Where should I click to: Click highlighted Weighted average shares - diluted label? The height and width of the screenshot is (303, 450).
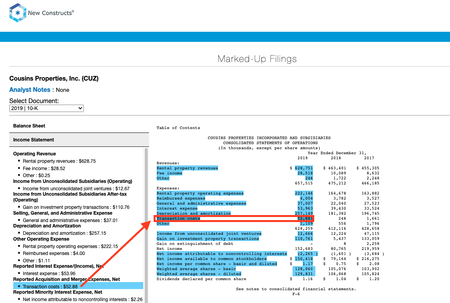point(199,274)
